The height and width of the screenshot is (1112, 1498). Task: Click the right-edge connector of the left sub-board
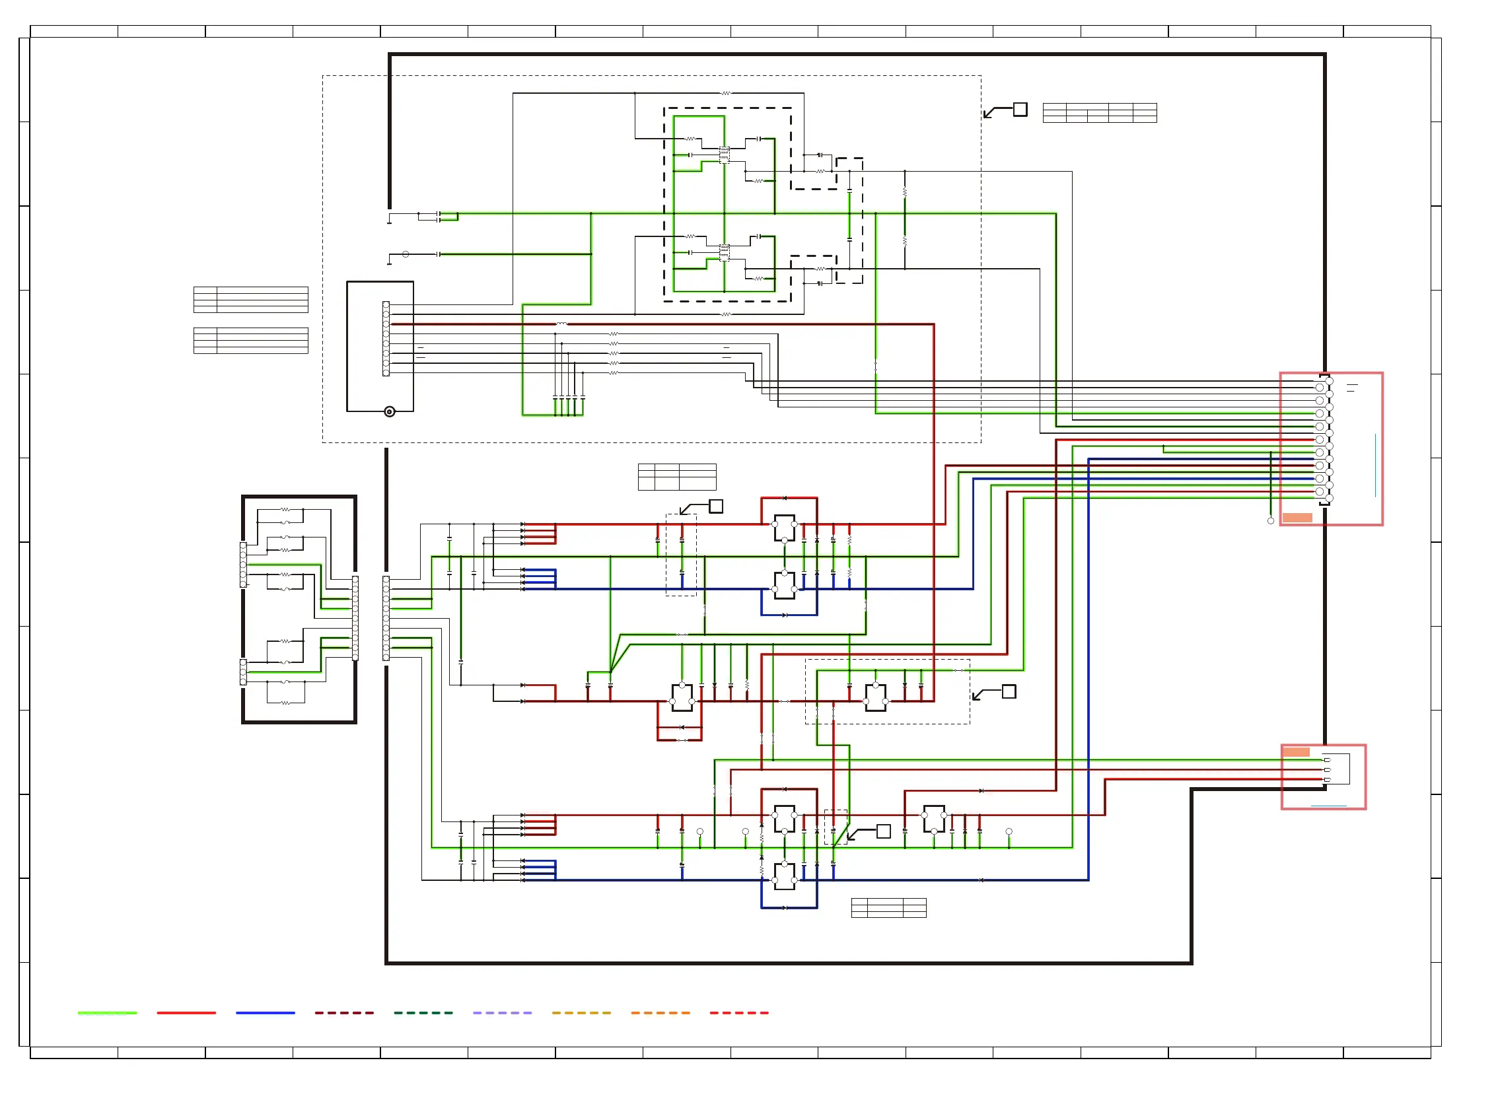[355, 618]
